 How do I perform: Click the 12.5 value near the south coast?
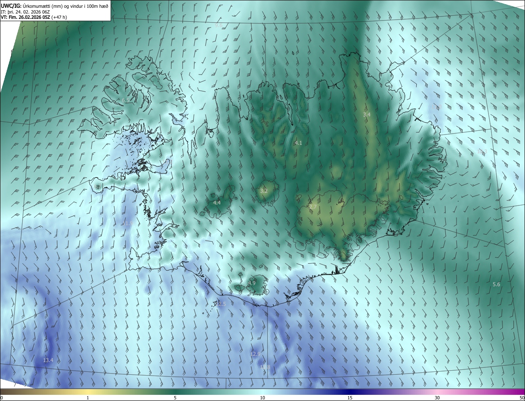221,304
